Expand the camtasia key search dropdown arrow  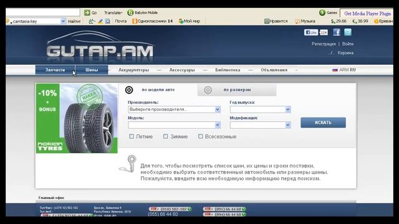click(63, 21)
